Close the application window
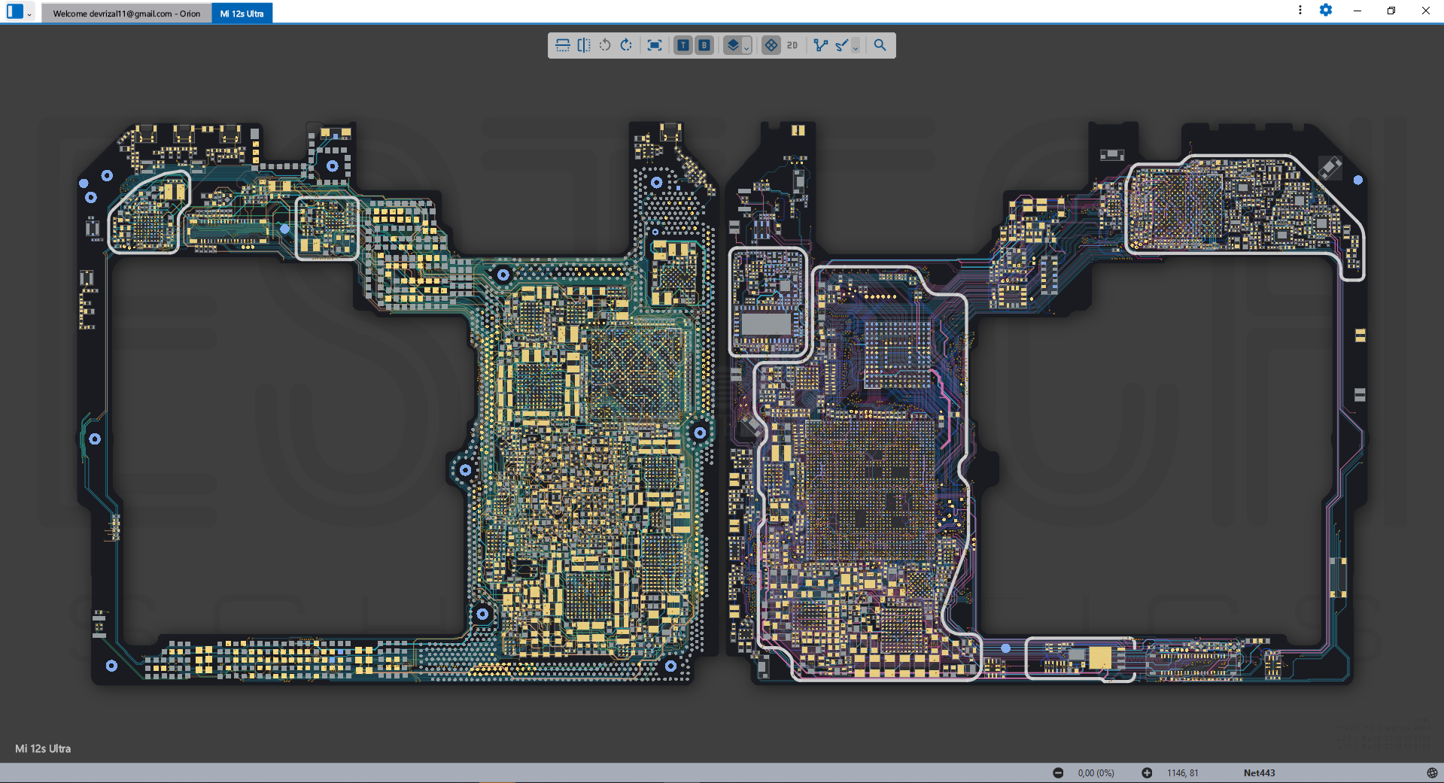 click(x=1426, y=11)
